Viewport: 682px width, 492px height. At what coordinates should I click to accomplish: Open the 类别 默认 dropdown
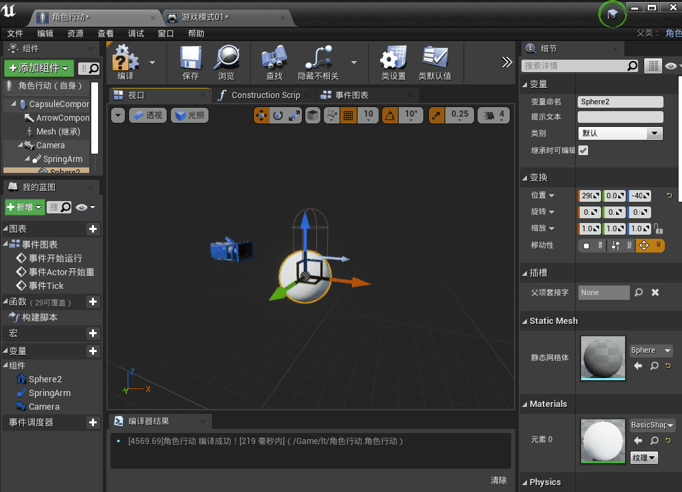(x=620, y=133)
